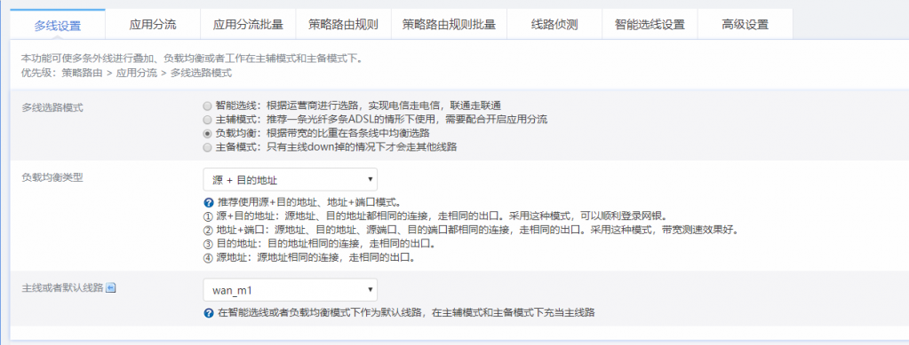This screenshot has height=345, width=909.
Task: Click the 负载均衡类型 label
Action: (x=52, y=177)
